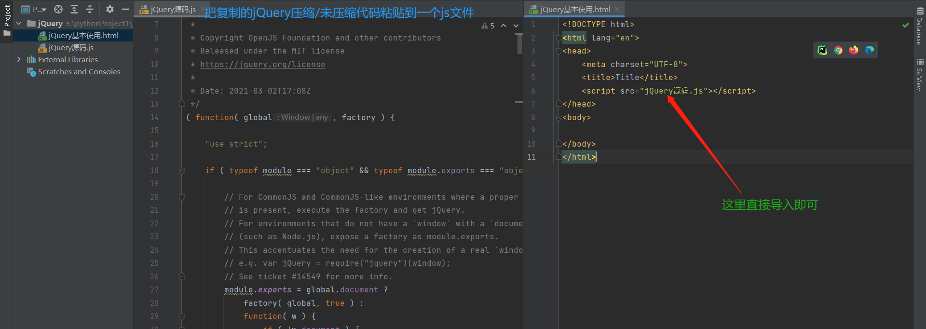Image resolution: width=926 pixels, height=329 pixels.
Task: Open the page in Chrome
Action: 838,50
